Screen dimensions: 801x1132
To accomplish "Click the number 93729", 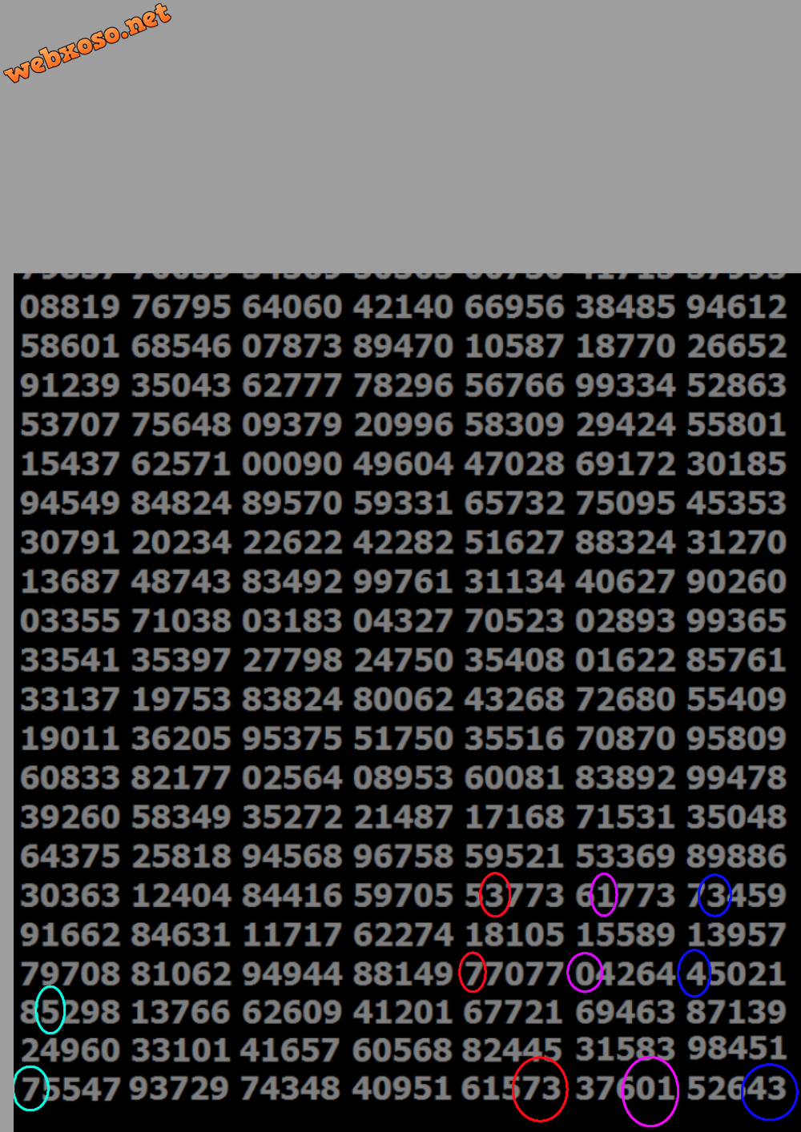I will [x=179, y=1089].
